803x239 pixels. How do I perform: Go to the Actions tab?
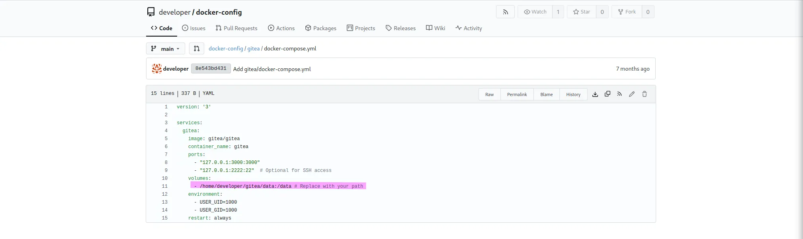point(281,28)
